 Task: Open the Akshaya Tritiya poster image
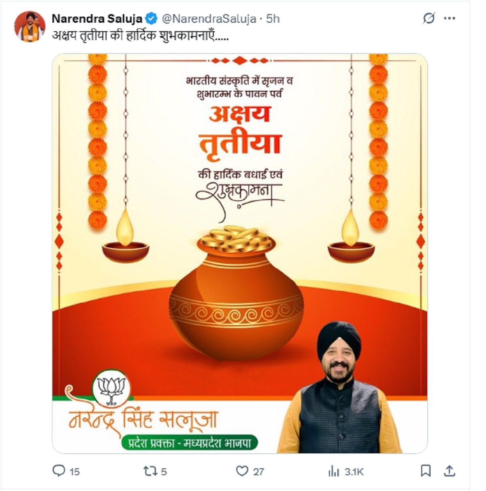240,253
